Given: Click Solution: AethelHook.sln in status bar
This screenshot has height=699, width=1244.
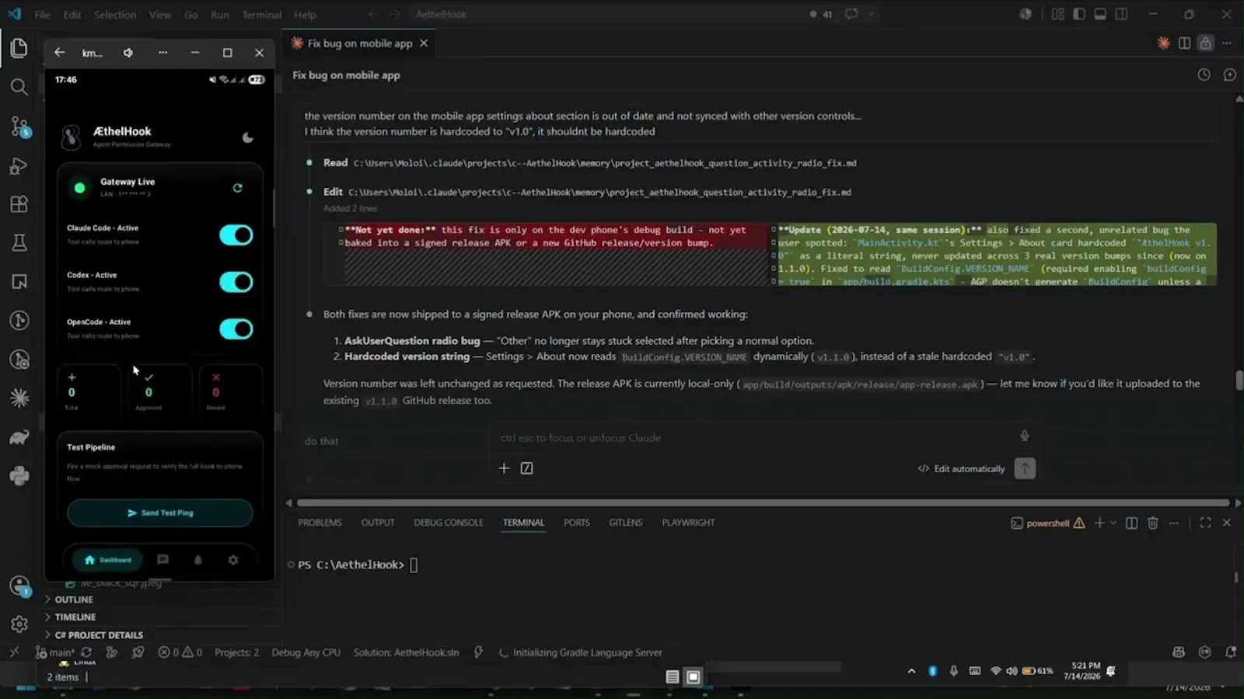Looking at the screenshot, I should click(406, 652).
